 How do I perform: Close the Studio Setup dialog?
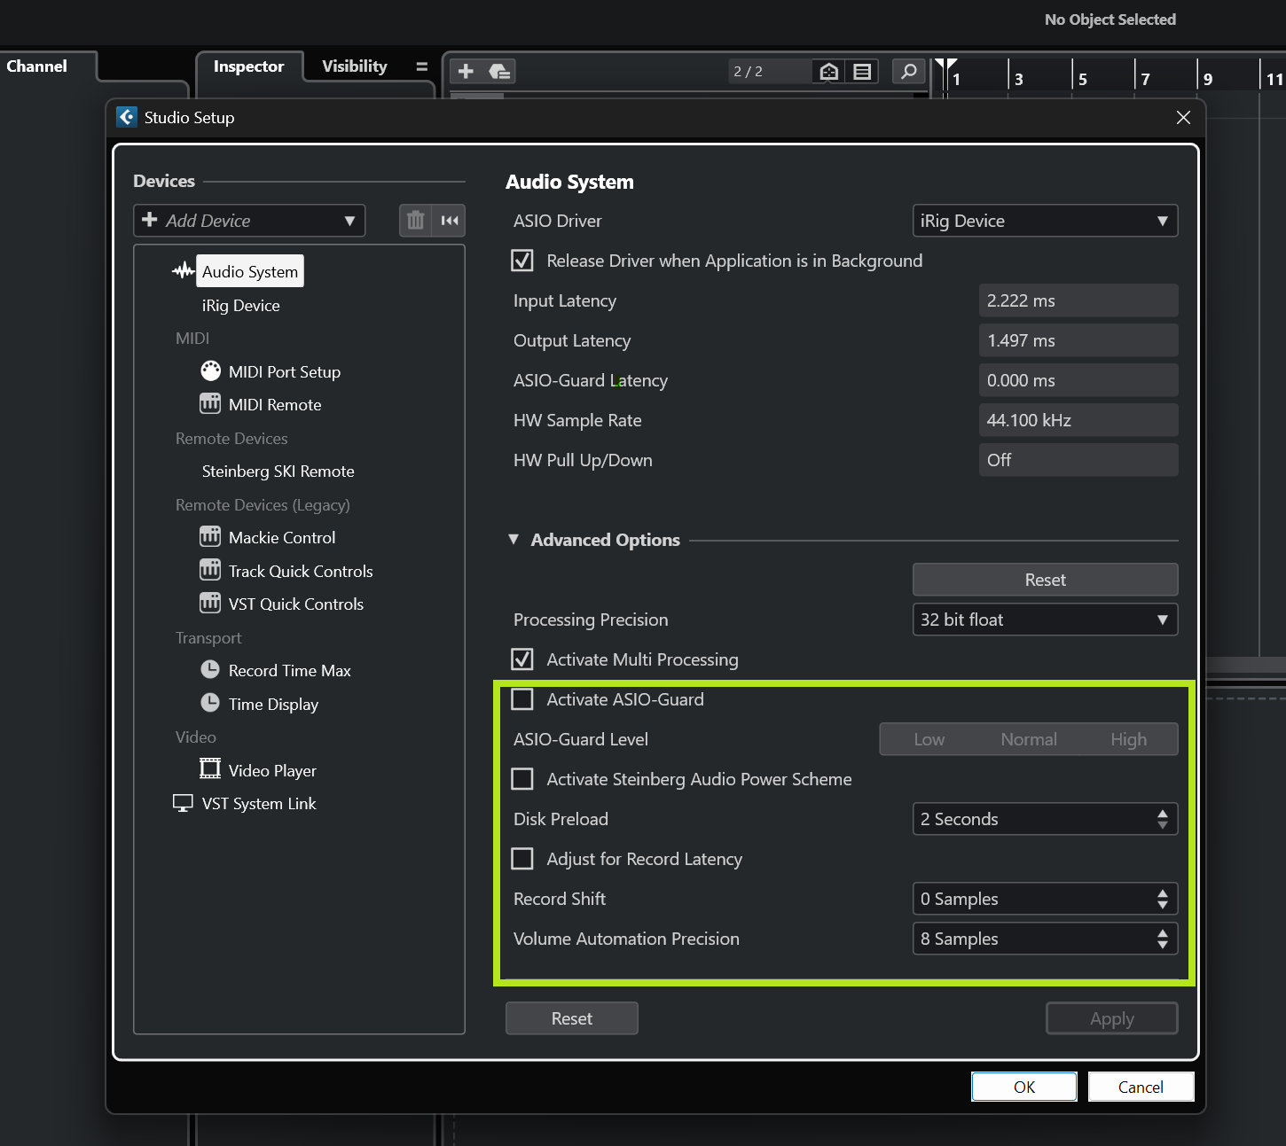[1183, 117]
